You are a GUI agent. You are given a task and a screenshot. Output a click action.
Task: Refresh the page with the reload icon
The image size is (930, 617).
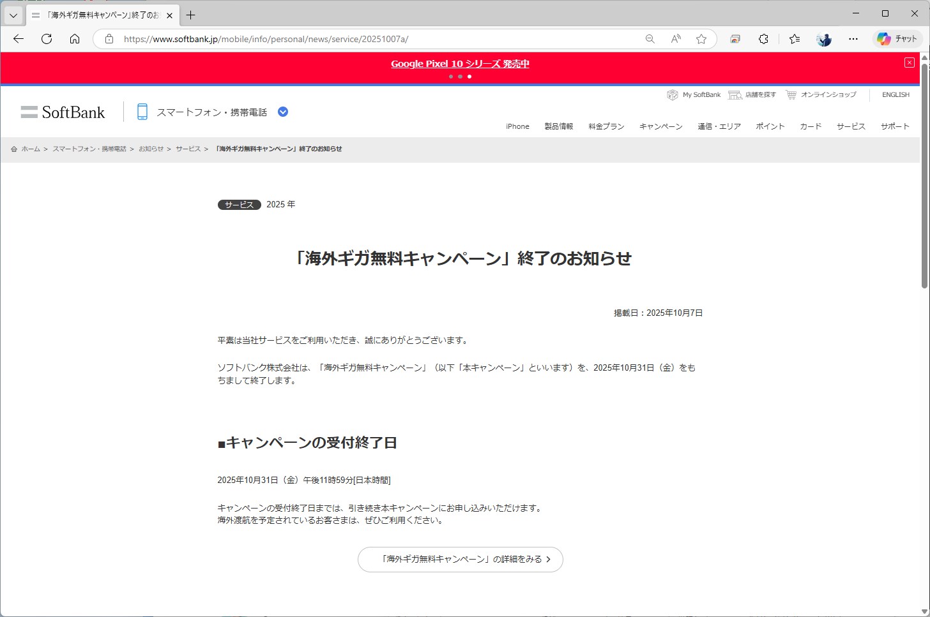46,39
